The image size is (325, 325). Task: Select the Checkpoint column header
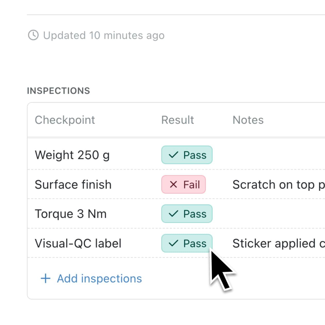pos(65,120)
